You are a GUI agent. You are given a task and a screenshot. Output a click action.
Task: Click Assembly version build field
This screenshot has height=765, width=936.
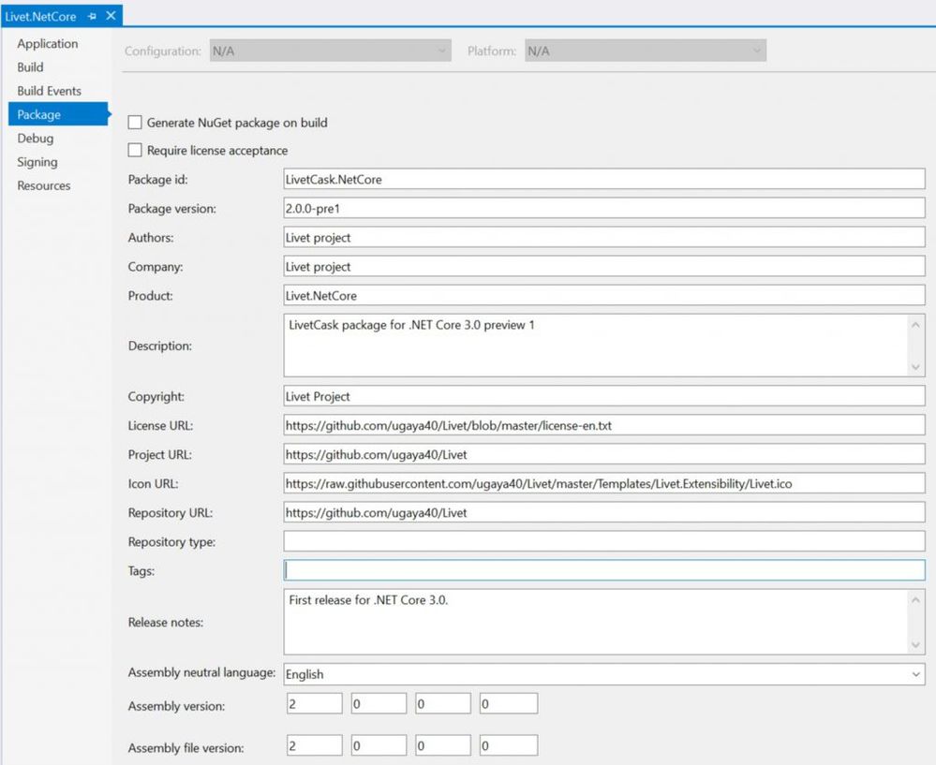443,703
